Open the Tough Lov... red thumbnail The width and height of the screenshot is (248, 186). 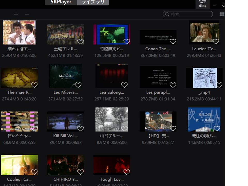coord(112,165)
